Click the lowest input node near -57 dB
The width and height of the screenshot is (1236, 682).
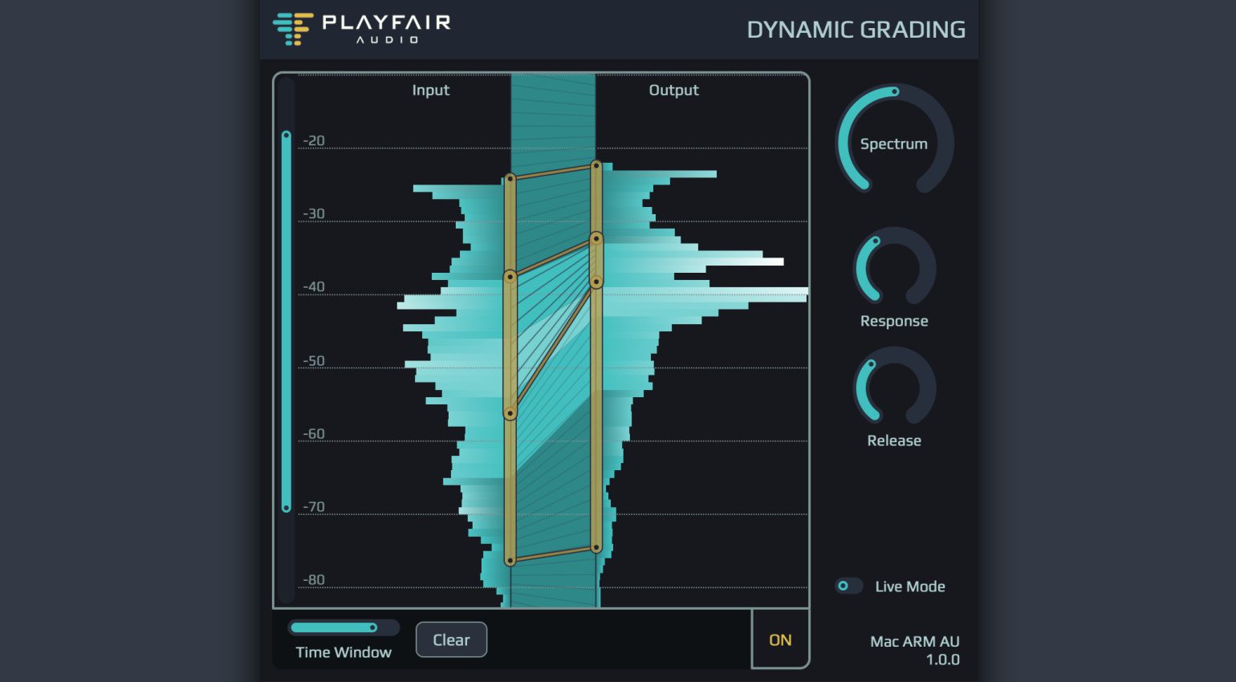coord(511,414)
